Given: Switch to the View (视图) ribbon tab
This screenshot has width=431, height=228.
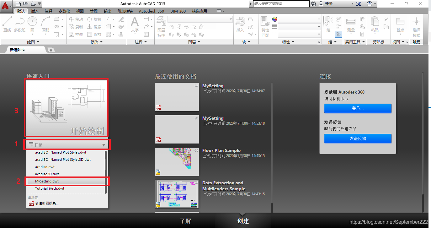Looking at the screenshot, I should pyautogui.click(x=80, y=11).
